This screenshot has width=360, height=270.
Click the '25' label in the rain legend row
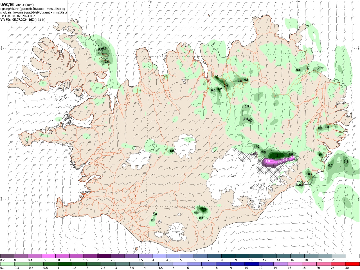coord(332,268)
